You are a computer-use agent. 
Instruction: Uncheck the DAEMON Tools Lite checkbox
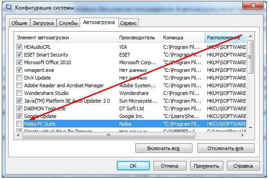click(19, 108)
